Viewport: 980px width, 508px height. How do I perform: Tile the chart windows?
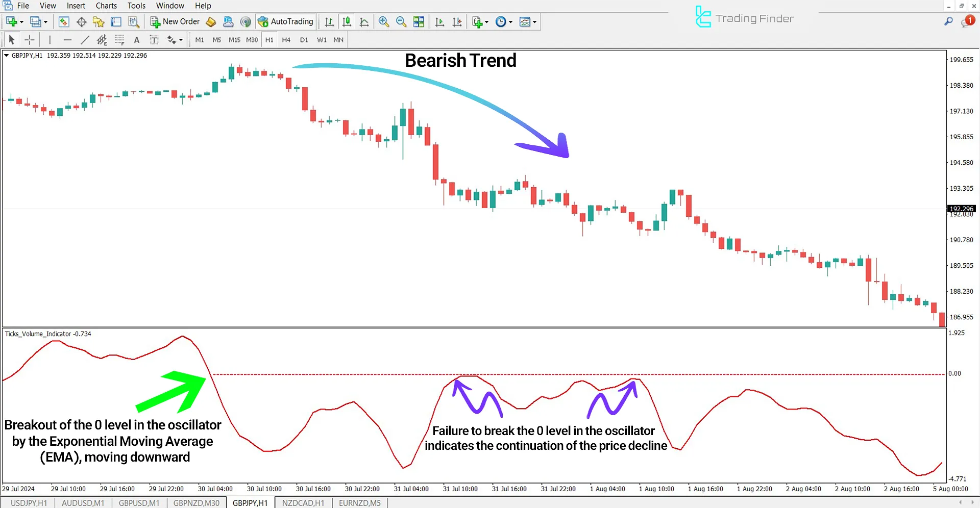tap(419, 21)
